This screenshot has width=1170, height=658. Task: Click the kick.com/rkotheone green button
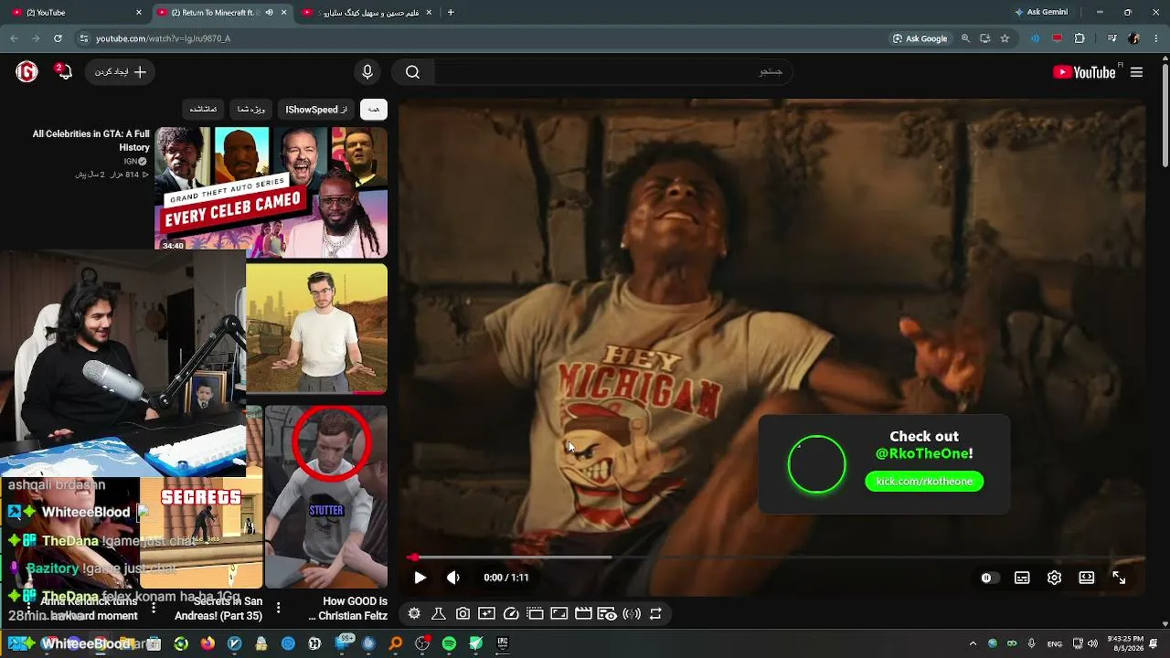click(924, 482)
